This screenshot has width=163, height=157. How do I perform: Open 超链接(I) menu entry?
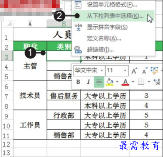[113, 49]
